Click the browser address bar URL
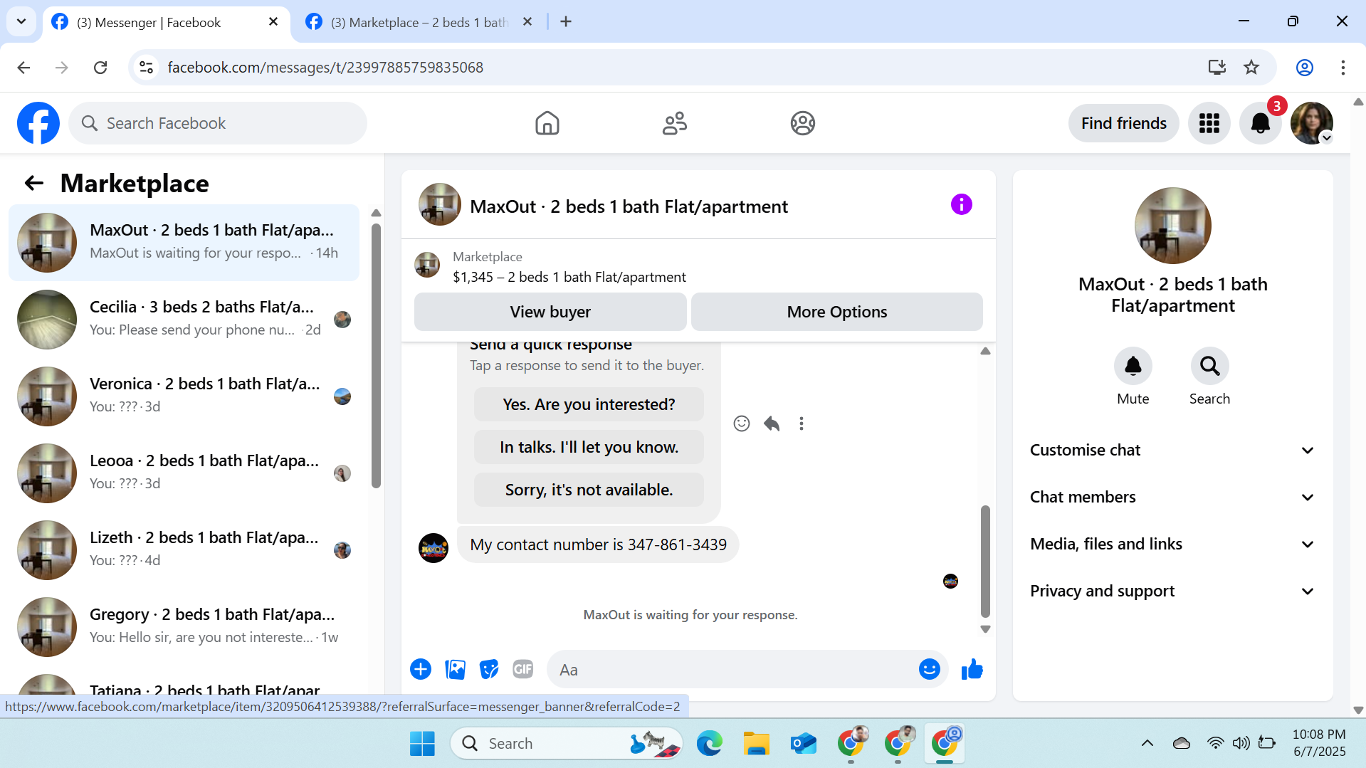 (325, 68)
